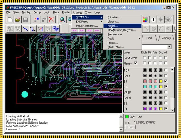
Task: Expand the EMI Rules submenu
Action: 87,22
